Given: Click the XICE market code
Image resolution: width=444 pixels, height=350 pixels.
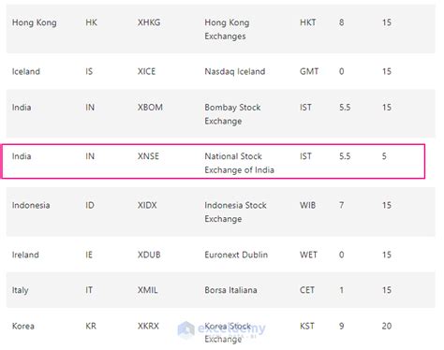Looking at the screenshot, I should click(x=146, y=71).
